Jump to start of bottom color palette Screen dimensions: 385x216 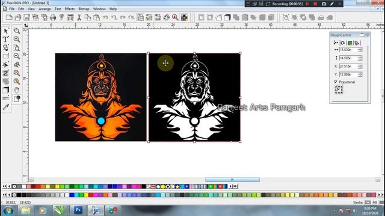coord(4,195)
